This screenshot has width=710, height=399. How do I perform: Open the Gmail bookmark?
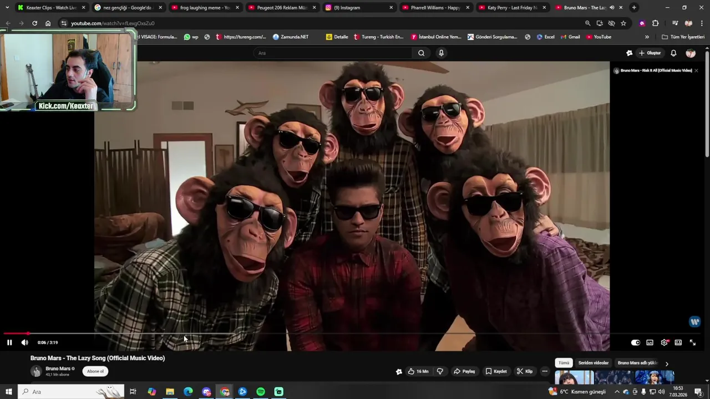(x=570, y=37)
